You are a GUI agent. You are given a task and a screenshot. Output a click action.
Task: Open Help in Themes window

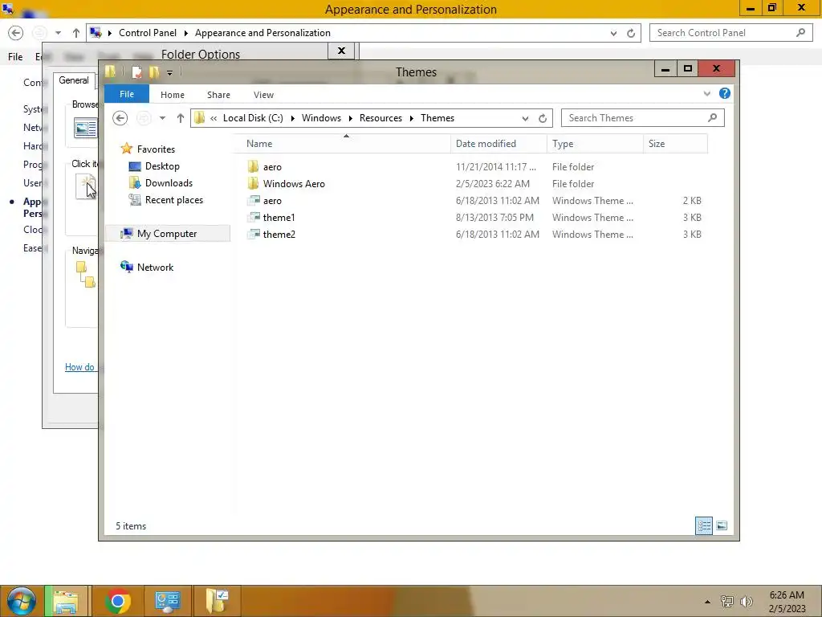(725, 93)
